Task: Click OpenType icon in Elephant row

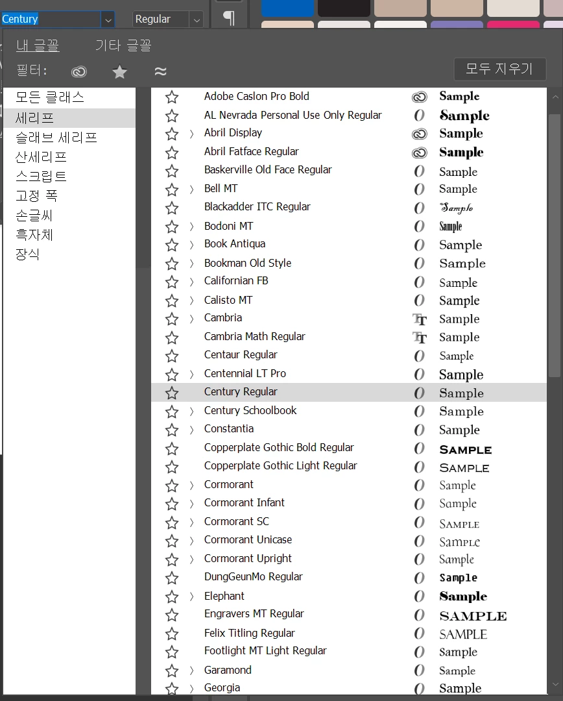Action: (419, 596)
